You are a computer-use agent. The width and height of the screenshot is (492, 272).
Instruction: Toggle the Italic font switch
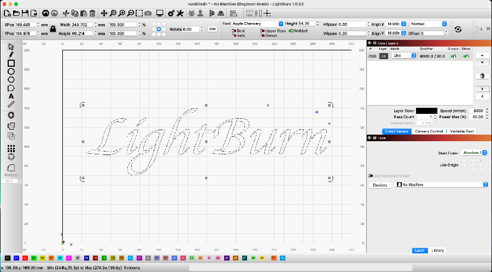click(x=234, y=36)
